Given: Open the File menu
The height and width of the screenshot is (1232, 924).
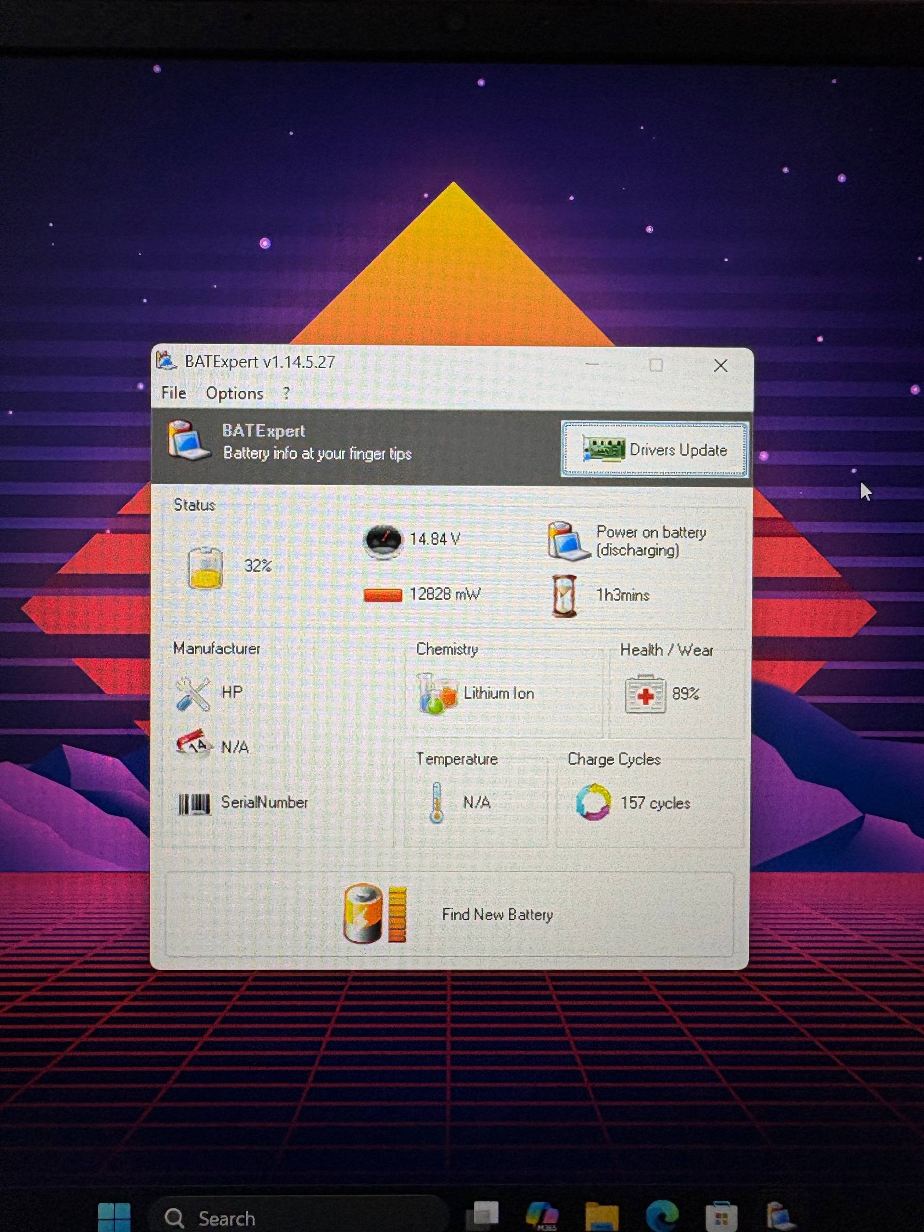Looking at the screenshot, I should tap(174, 393).
